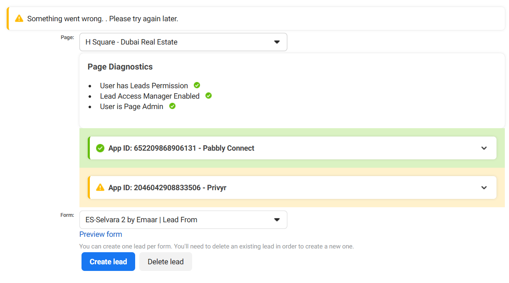Click the 'App ID: 2046042908833506 - Privyr' text
The width and height of the screenshot is (509, 283).
click(167, 188)
